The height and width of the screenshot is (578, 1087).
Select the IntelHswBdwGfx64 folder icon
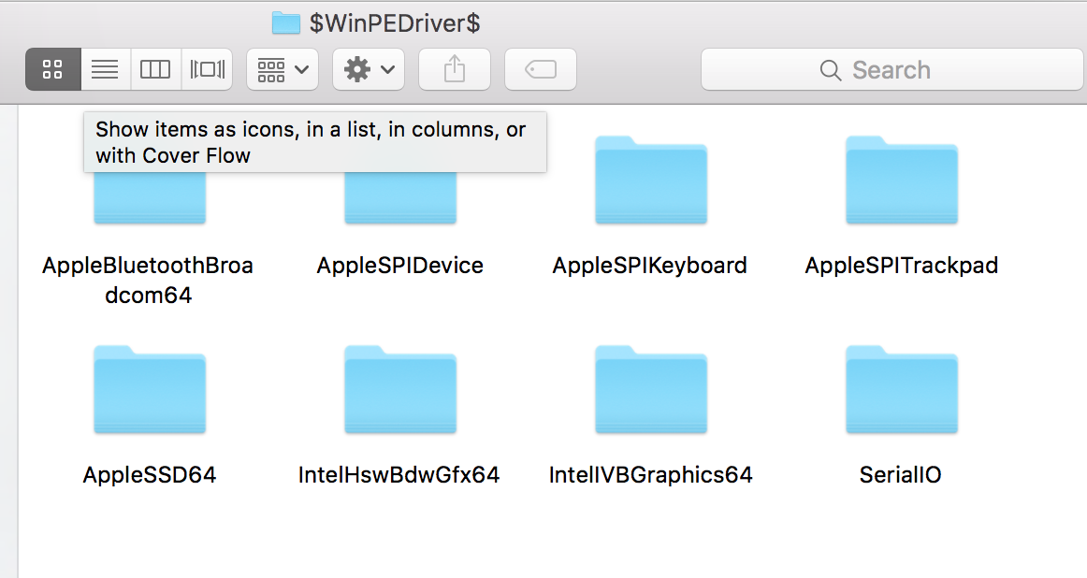(x=400, y=389)
